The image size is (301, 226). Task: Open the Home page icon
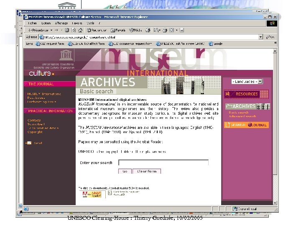pos(80,30)
